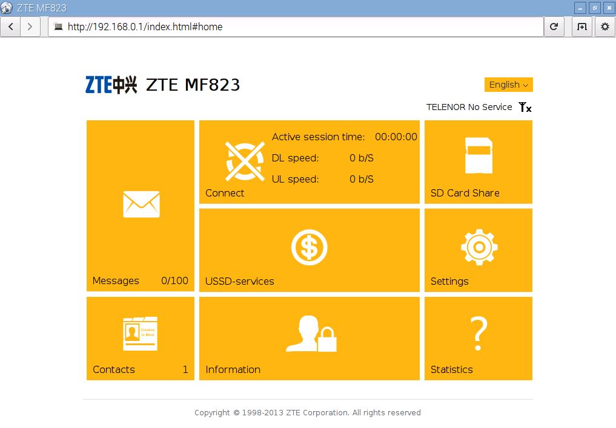Click the no-signal antenna status icon
The width and height of the screenshot is (616, 428).
(x=525, y=107)
